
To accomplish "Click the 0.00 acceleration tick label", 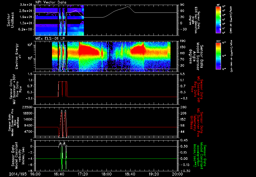I will [184, 158].
